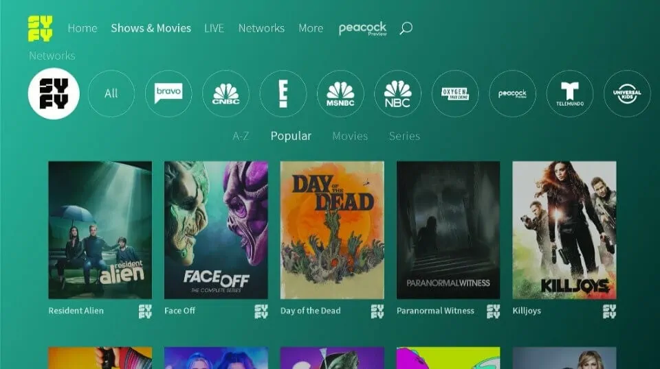Image resolution: width=660 pixels, height=369 pixels.
Task: Select the Peacock network circle icon
Action: pyautogui.click(x=512, y=93)
